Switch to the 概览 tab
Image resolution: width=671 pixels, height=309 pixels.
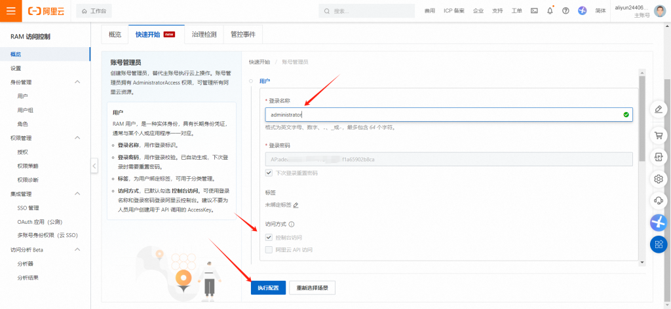[x=115, y=35]
